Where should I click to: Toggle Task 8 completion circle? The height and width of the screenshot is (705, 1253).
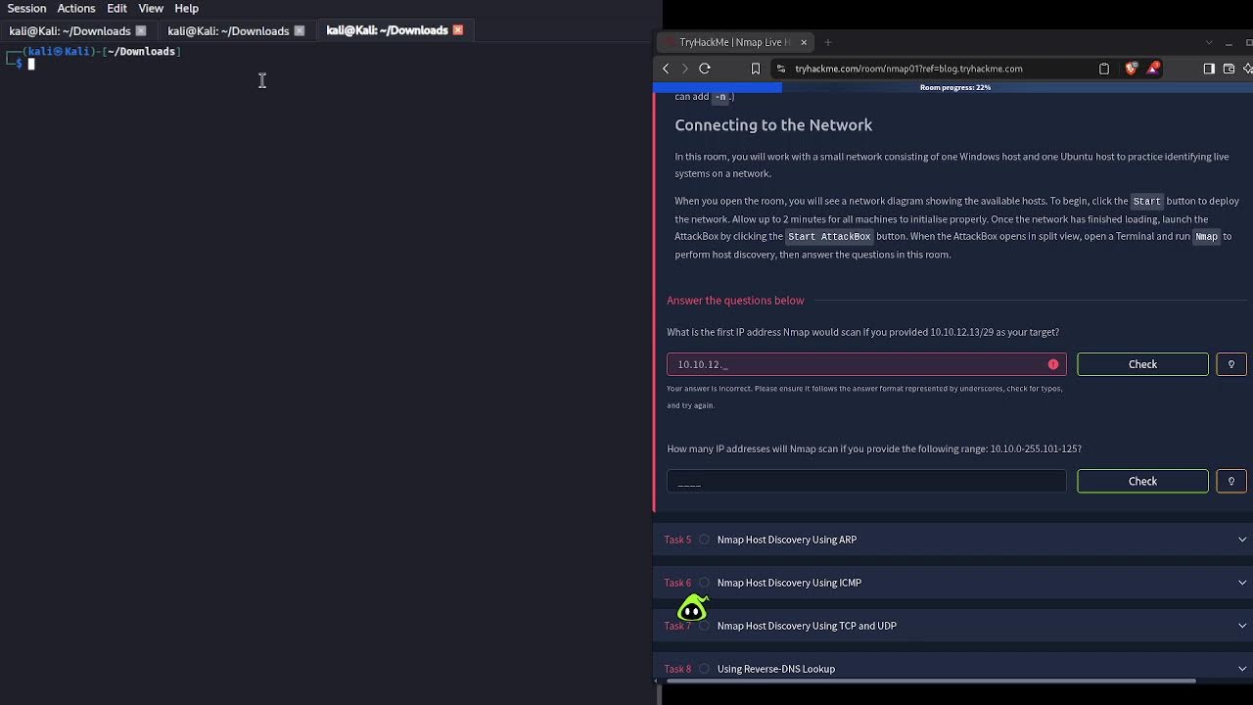[x=704, y=669]
